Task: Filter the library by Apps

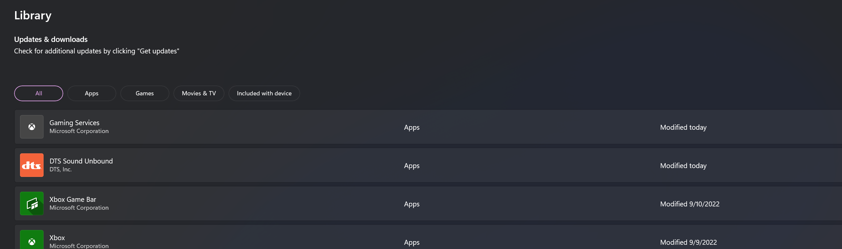Action: [x=92, y=93]
